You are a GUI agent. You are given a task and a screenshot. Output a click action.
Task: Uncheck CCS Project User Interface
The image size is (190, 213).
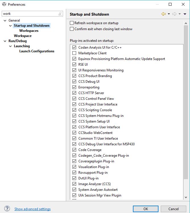tap(74, 104)
